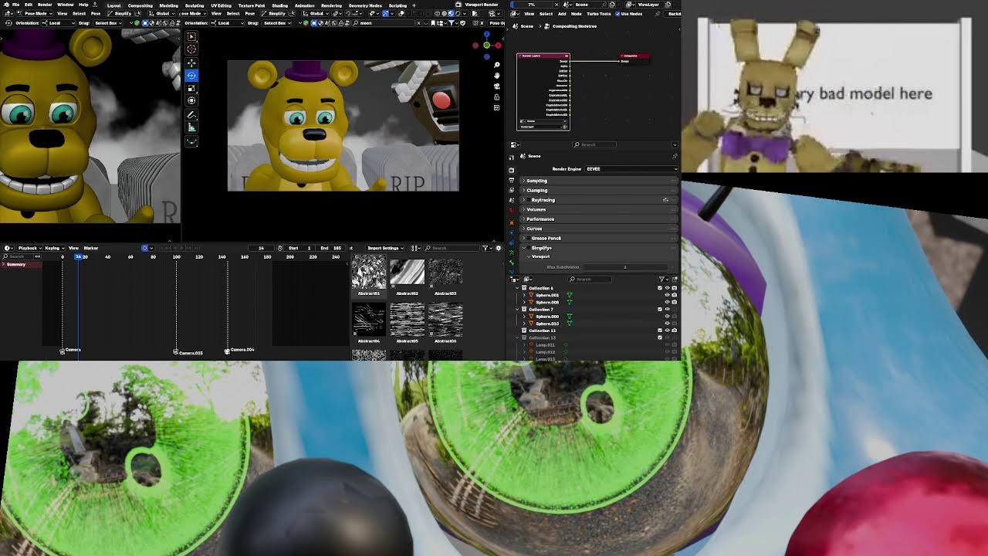
Task: Expand the Sampling panel
Action: [x=598, y=181]
